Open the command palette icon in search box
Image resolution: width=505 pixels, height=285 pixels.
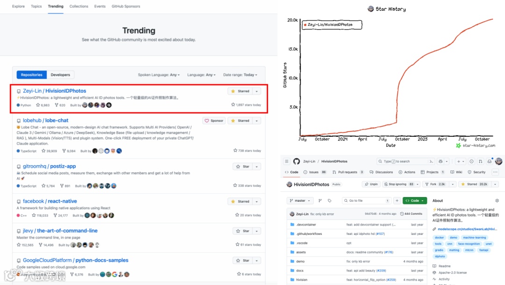pos(431,161)
